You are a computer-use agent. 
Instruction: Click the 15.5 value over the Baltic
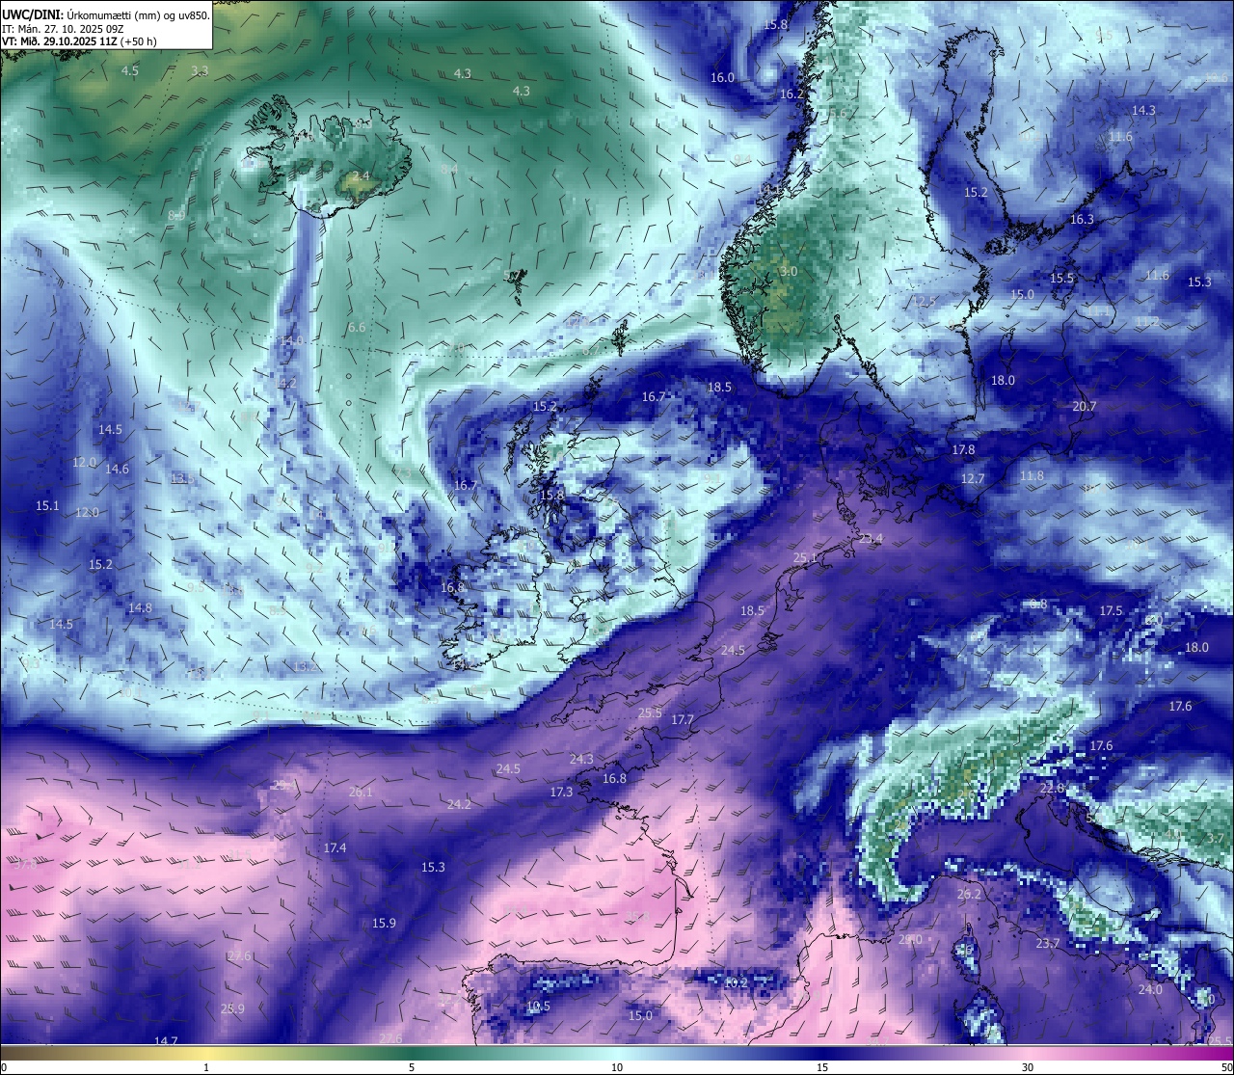click(1061, 279)
